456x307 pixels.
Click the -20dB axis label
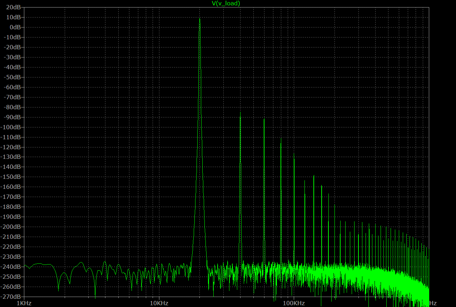click(x=13, y=47)
